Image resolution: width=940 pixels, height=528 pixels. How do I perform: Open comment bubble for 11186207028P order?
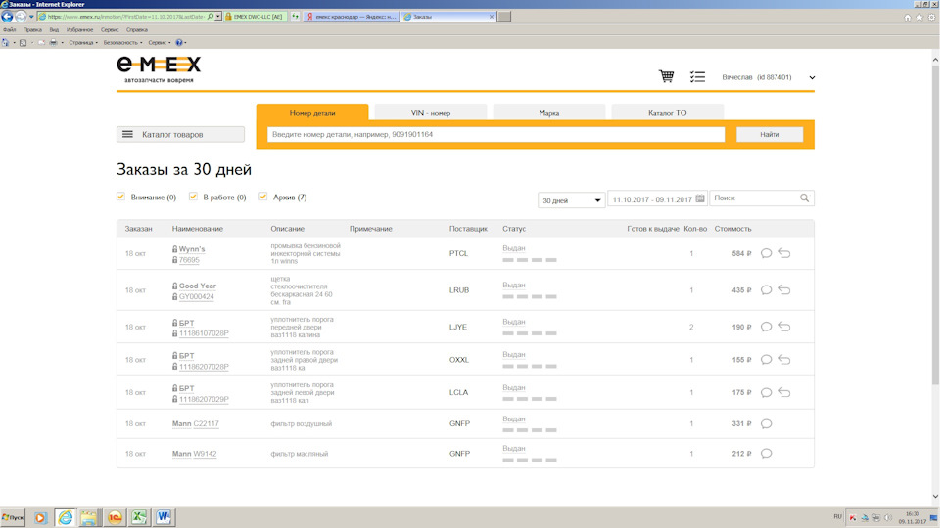coord(766,360)
